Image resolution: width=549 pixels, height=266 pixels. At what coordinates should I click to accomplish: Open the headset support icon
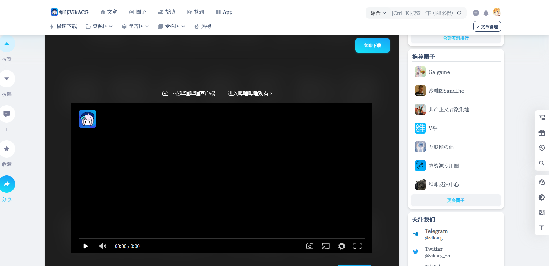tap(541, 182)
